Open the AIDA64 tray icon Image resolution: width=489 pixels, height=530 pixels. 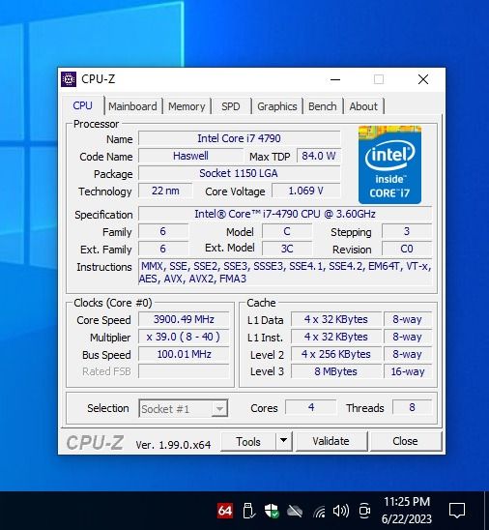(225, 511)
